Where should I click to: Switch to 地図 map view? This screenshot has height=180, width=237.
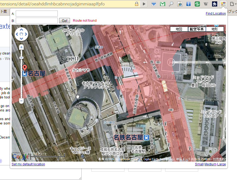click(x=179, y=29)
